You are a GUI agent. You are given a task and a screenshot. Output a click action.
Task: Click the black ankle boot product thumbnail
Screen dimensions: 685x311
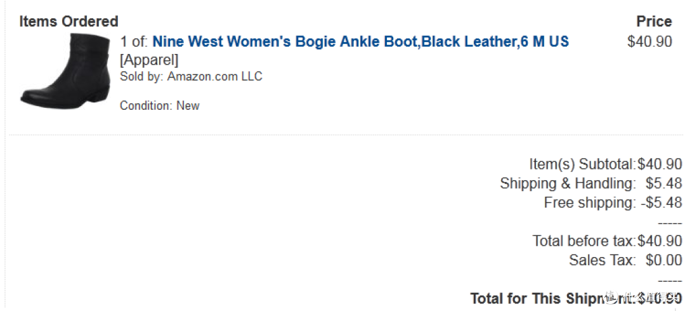(65, 71)
